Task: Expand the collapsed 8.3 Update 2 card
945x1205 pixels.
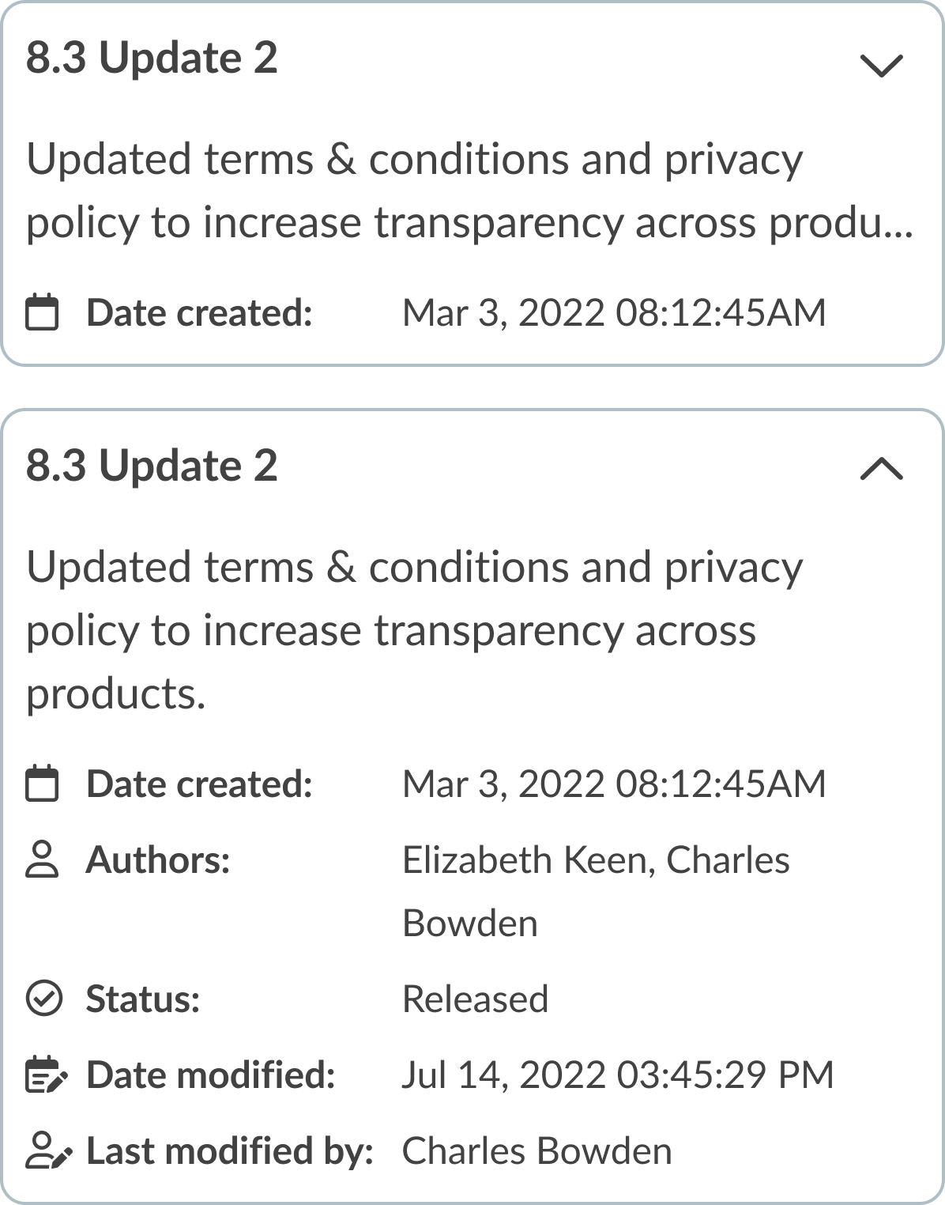Action: coord(880,66)
